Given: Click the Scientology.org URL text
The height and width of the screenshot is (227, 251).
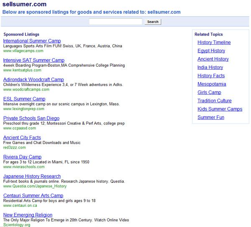Looking at the screenshot, I should click(17, 225).
